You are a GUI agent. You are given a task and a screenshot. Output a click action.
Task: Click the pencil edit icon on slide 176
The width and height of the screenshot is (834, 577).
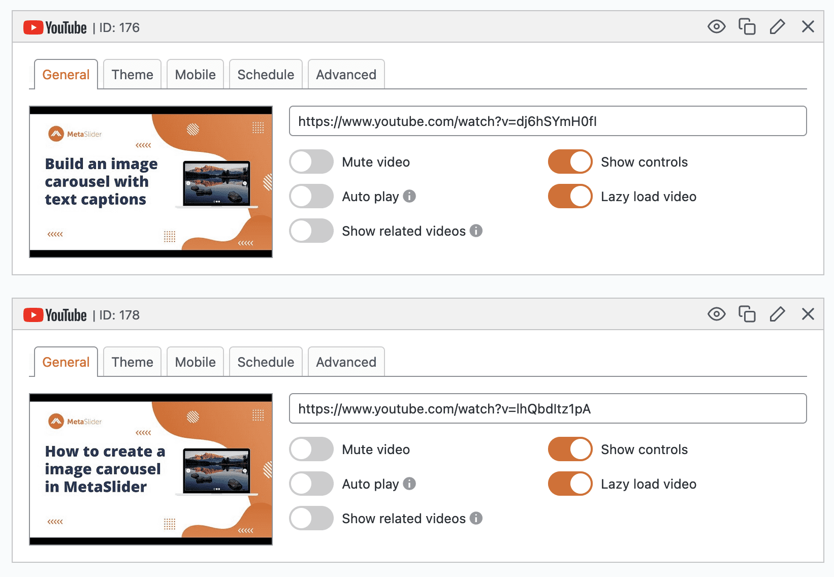click(777, 26)
